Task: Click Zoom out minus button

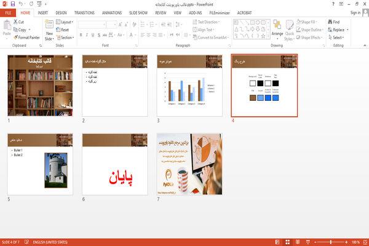Action: point(315,242)
